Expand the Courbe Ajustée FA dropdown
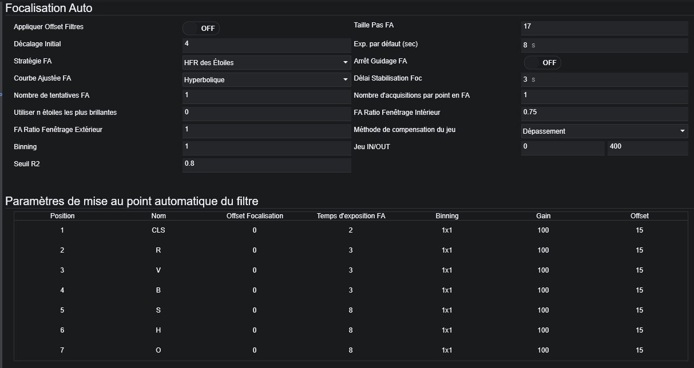This screenshot has height=368, width=694. coord(267,79)
